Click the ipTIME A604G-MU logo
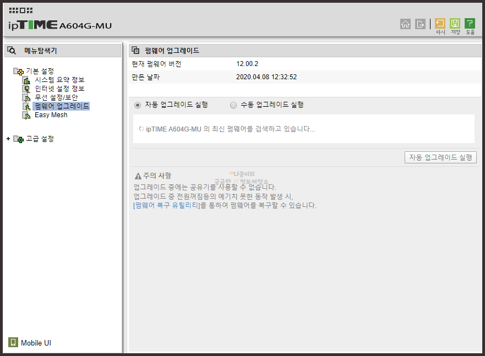Screen dimensions: 485x356 point(60,25)
